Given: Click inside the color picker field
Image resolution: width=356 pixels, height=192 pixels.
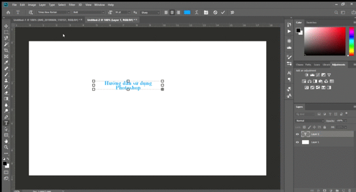Looking at the screenshot, I should (x=325, y=41).
